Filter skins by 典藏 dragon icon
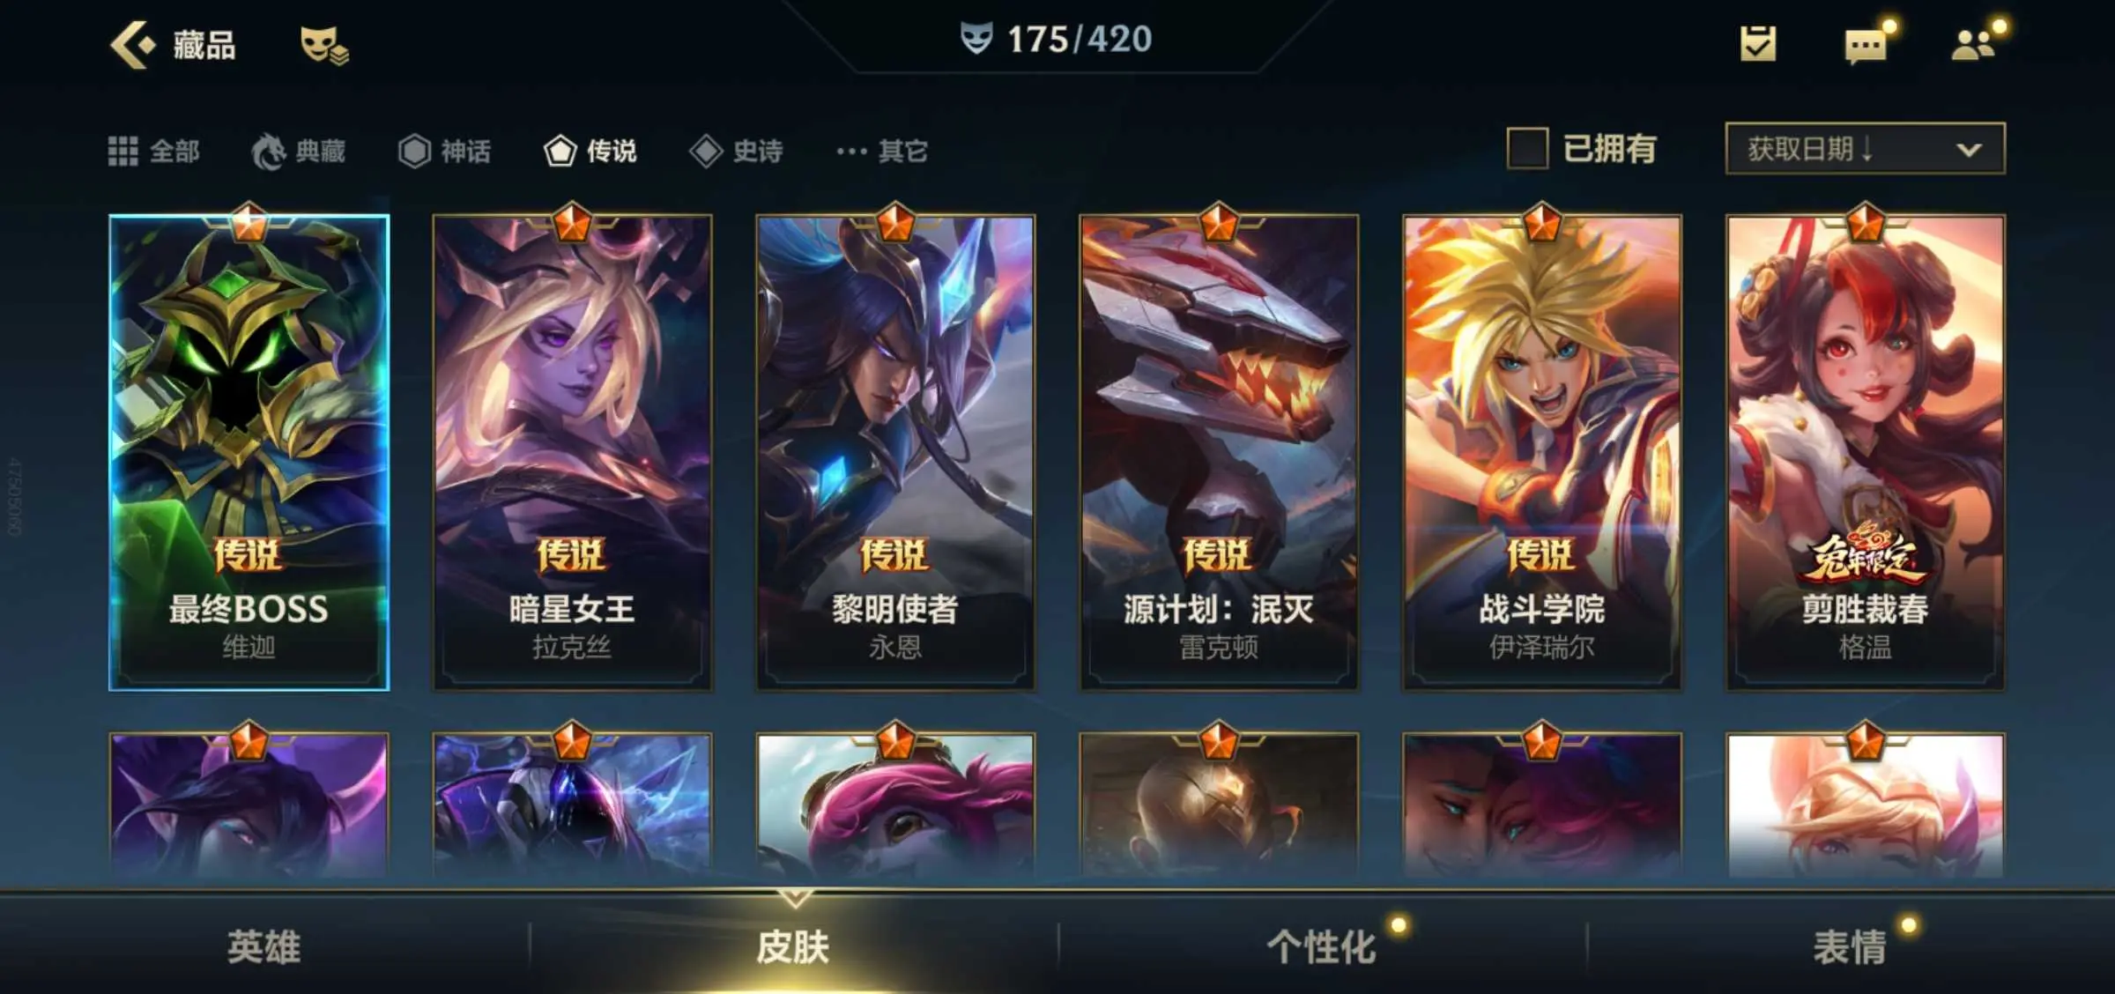 pos(299,151)
